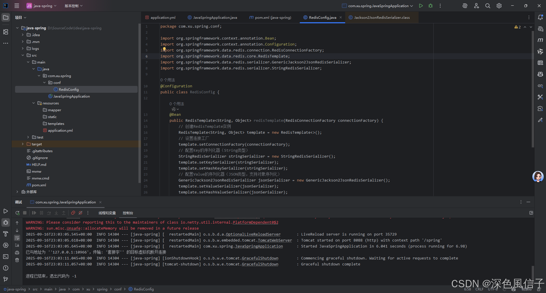Stop the debug process
This screenshot has height=293, width=546.
[x=25, y=213]
